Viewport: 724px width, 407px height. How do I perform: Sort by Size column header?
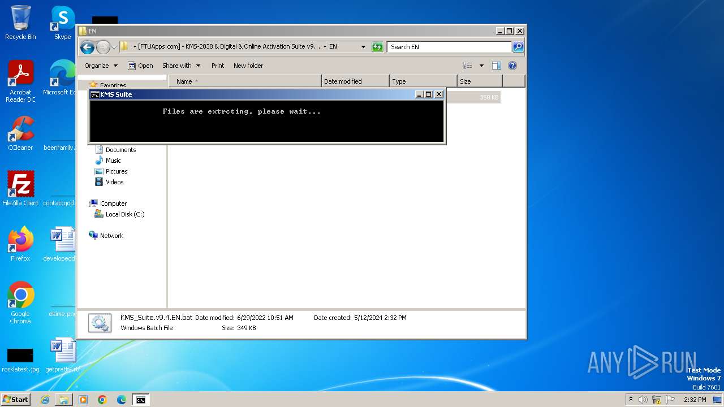[480, 81]
